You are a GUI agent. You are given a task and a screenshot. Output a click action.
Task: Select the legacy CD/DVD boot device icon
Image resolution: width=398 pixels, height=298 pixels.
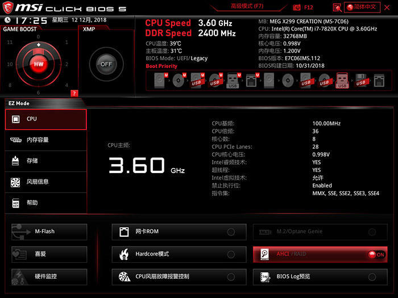288,81
